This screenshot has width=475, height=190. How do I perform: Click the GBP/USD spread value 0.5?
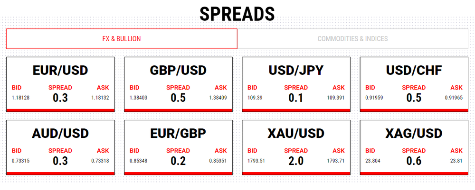pos(178,98)
